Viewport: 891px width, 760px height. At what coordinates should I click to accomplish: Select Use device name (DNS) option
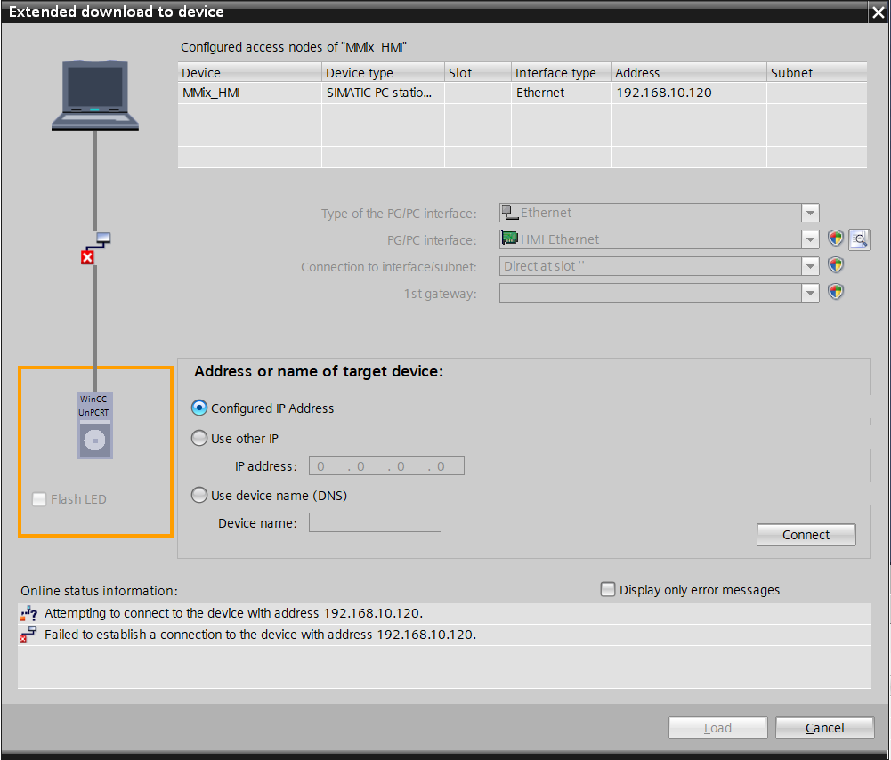pyautogui.click(x=198, y=495)
